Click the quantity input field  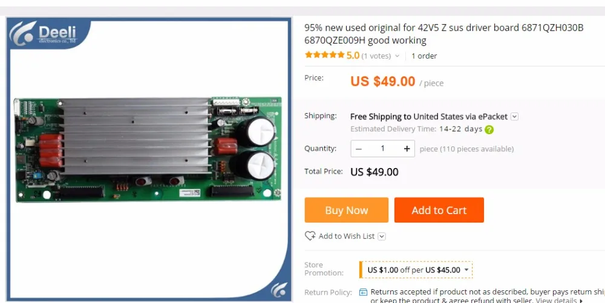pos(383,149)
